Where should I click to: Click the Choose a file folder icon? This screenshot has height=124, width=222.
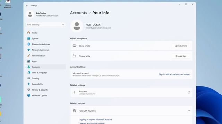coord(74,56)
